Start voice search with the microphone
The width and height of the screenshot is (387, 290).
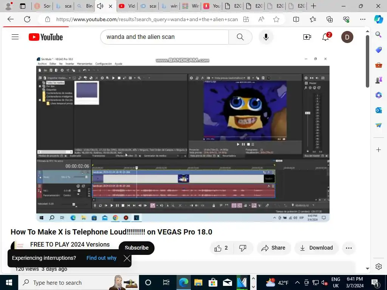coord(266,37)
